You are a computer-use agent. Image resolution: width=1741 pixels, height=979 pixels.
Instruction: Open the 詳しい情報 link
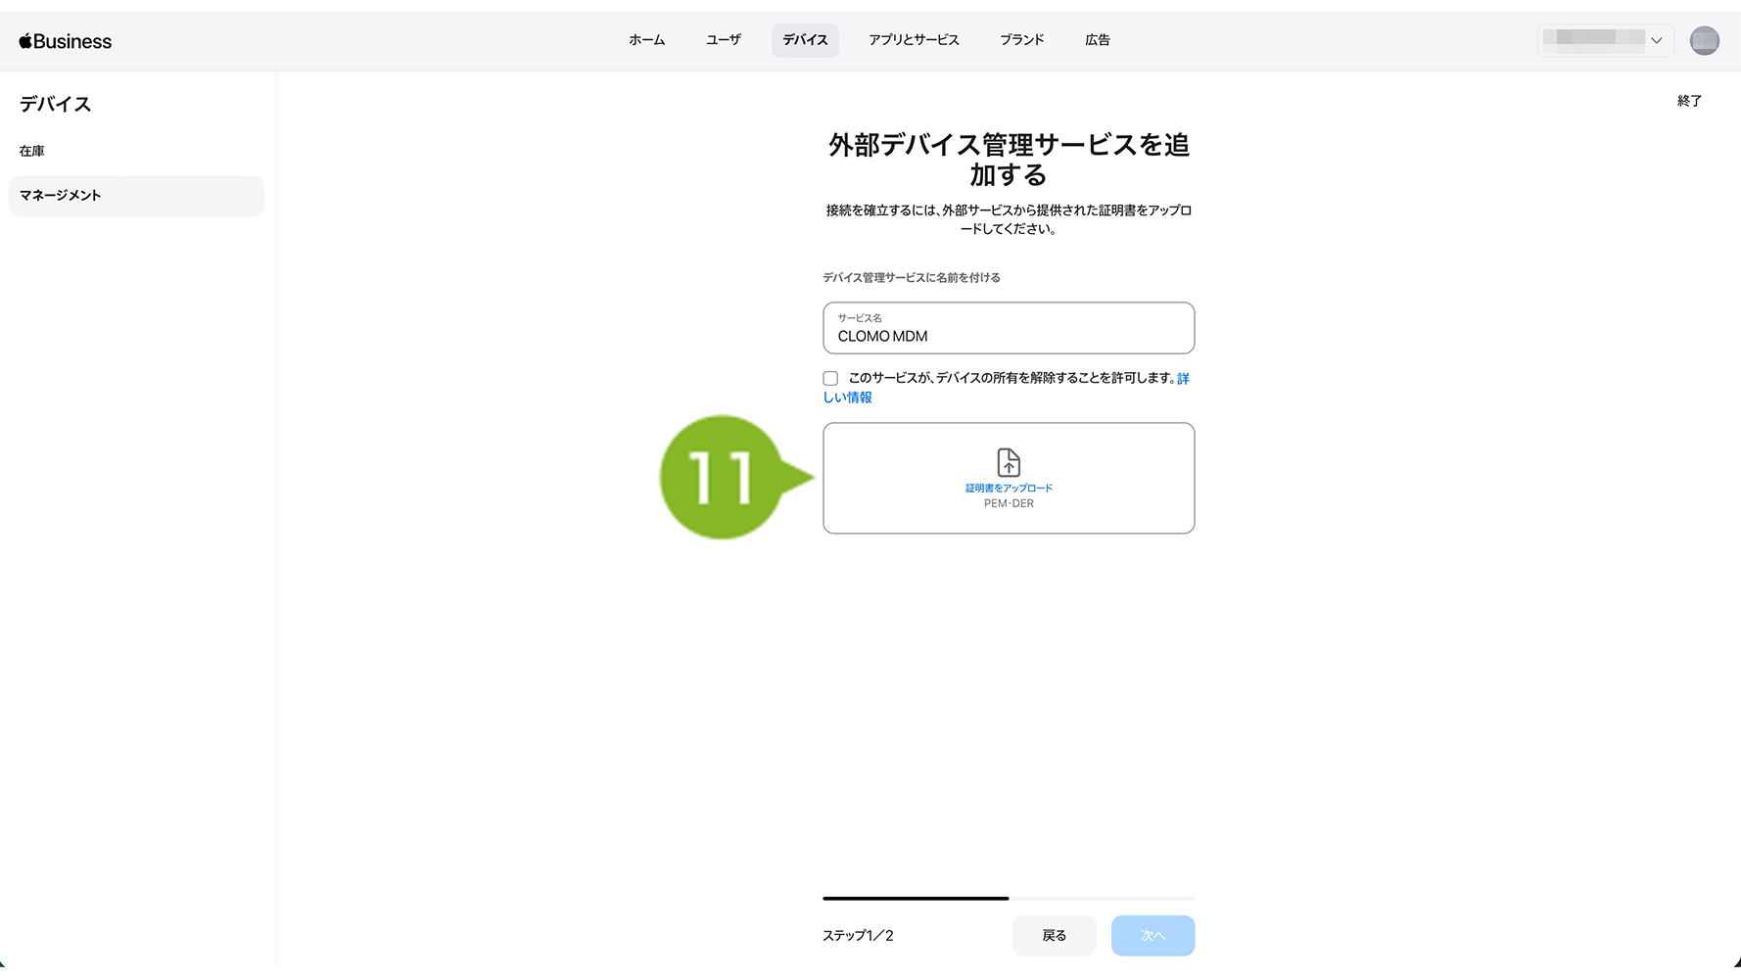pos(848,397)
